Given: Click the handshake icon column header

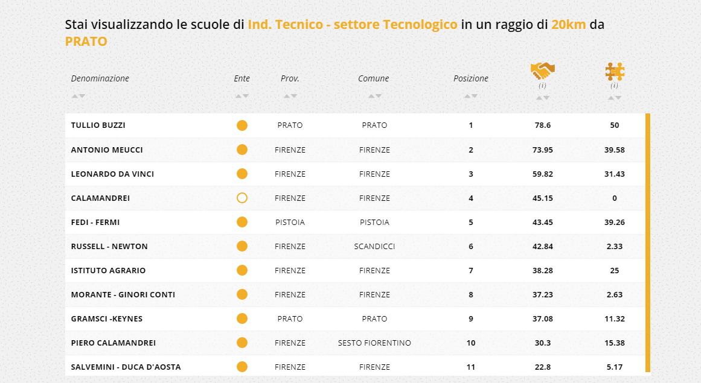Looking at the screenshot, I should point(543,71).
